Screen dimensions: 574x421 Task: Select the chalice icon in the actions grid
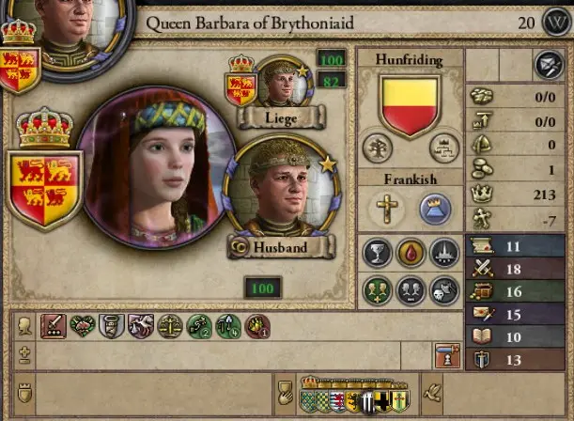pos(377,253)
